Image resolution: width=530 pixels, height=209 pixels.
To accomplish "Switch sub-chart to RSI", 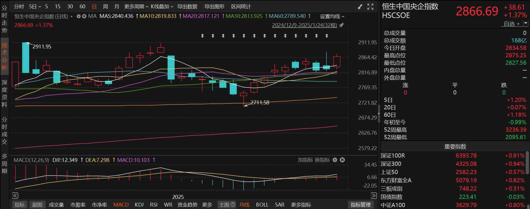I will tap(154, 205).
